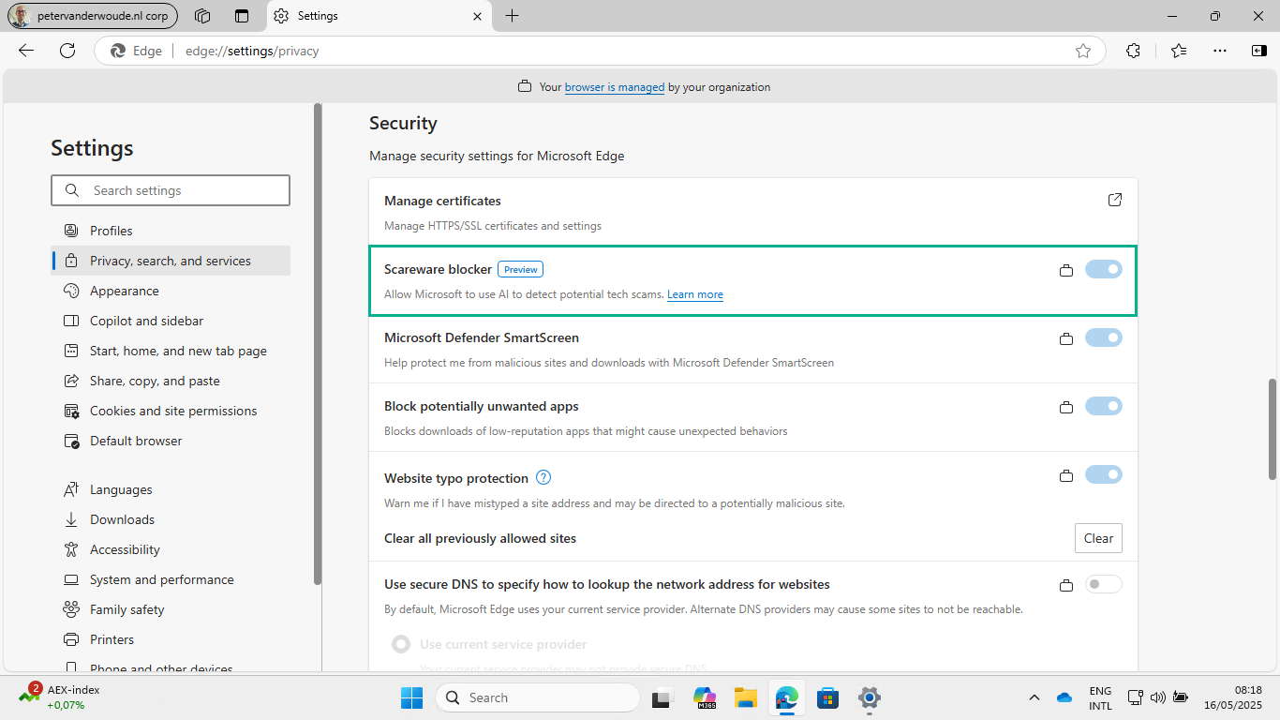Viewport: 1280px width, 720px height.
Task: Open Manage certificates external link icon
Action: 1114,200
